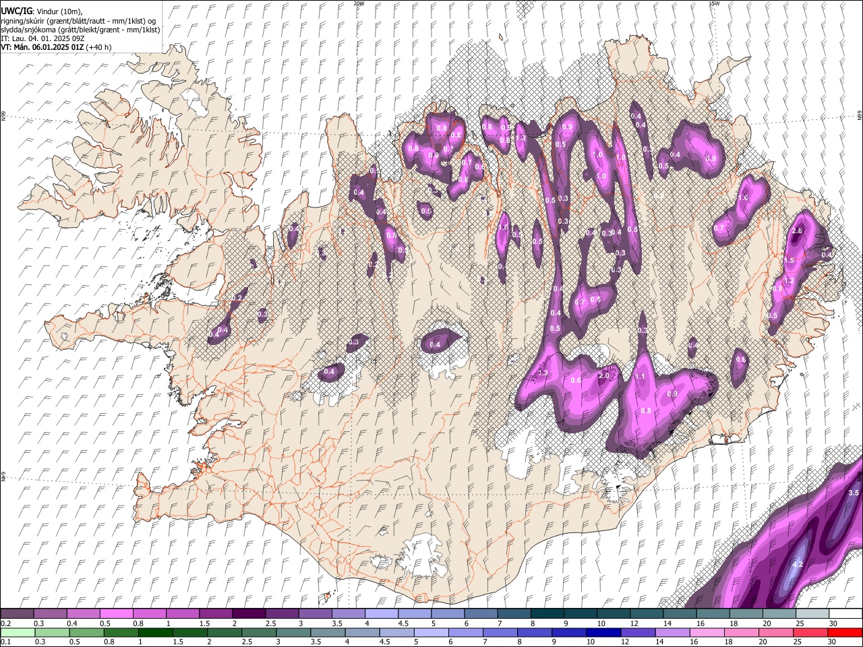Click the darkest purple 2 snow swatch

[248, 613]
